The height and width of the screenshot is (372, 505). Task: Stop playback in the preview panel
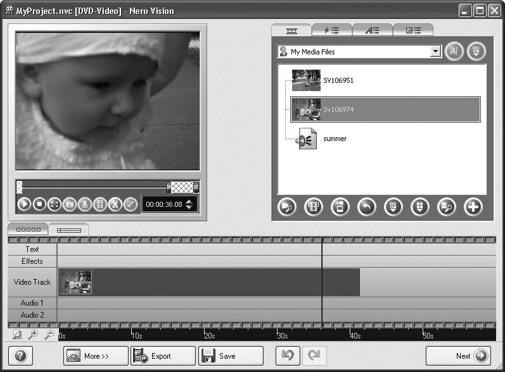(39, 204)
